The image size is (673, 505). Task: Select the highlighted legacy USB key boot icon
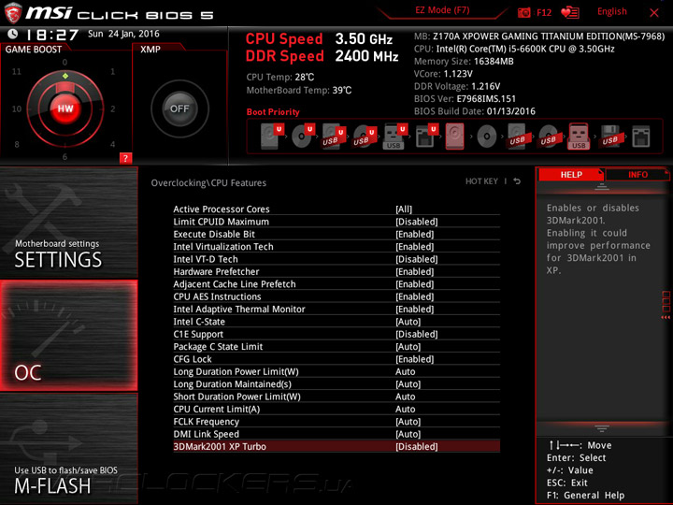[579, 137]
